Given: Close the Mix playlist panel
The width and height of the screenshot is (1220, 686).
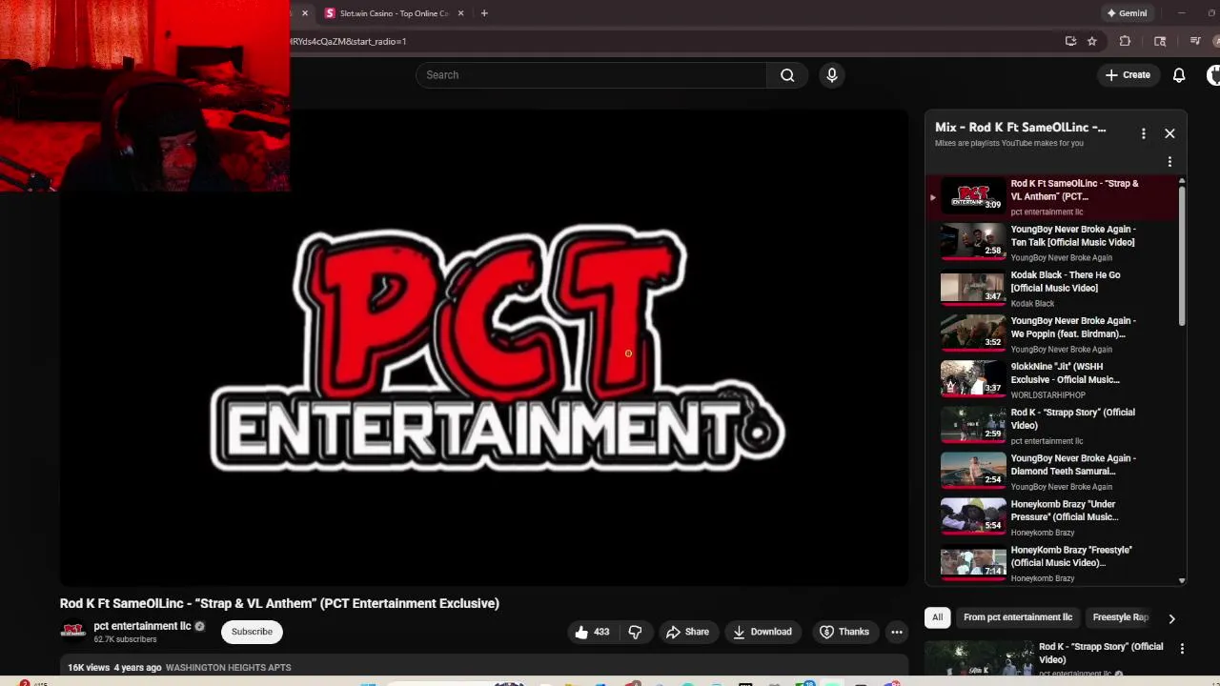Looking at the screenshot, I should click(x=1169, y=133).
